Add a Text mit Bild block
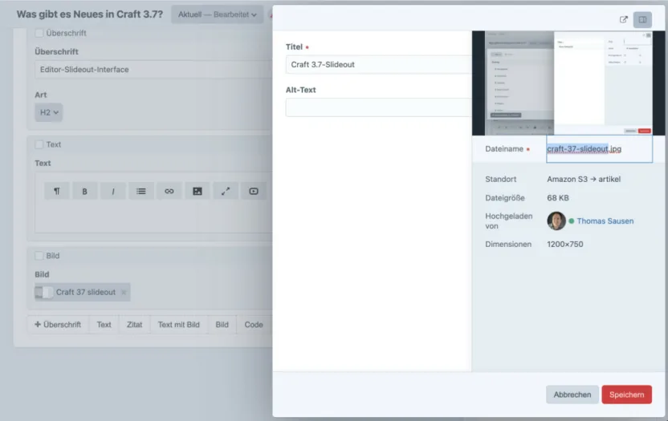Viewport: 668px width, 421px height. pos(179,324)
